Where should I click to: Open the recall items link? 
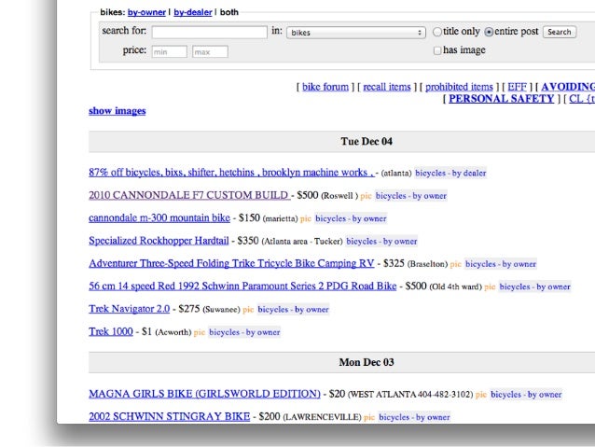click(x=387, y=87)
